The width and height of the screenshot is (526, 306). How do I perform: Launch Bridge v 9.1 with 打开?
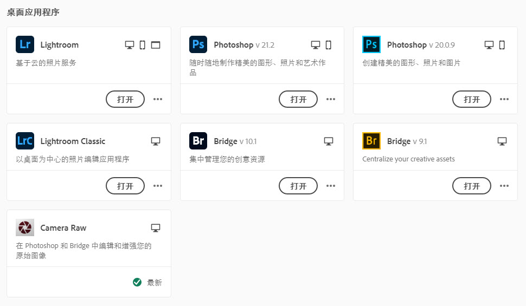click(472, 186)
